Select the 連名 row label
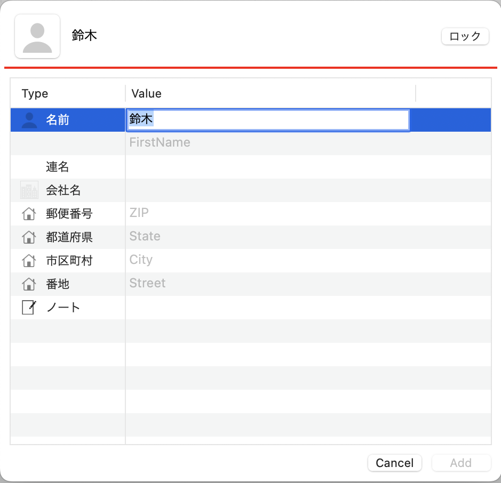The height and width of the screenshot is (483, 501). (x=57, y=167)
